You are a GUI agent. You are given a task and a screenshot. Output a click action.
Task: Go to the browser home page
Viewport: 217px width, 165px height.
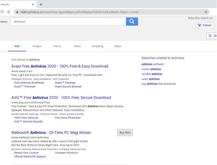coord(9,12)
